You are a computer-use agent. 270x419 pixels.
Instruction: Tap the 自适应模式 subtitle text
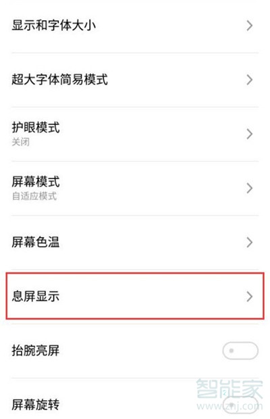tap(34, 196)
